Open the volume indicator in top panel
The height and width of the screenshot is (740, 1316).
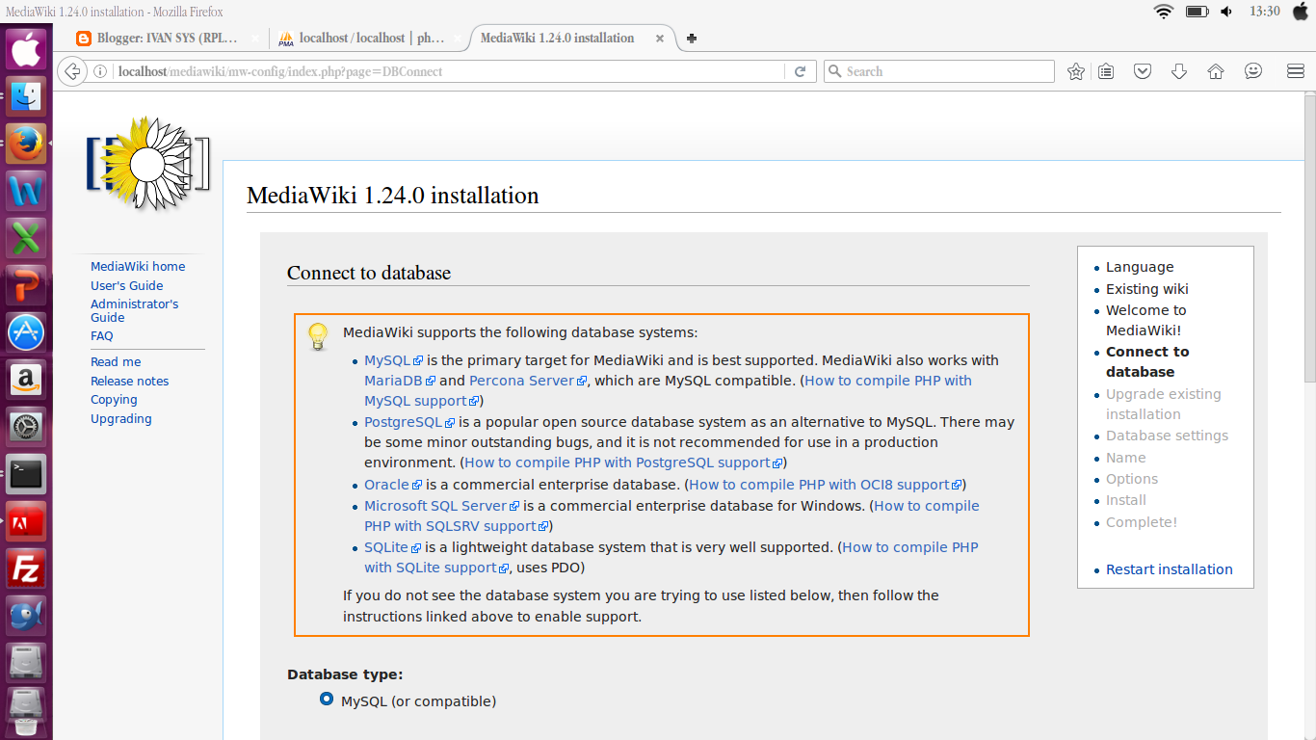coord(1226,12)
